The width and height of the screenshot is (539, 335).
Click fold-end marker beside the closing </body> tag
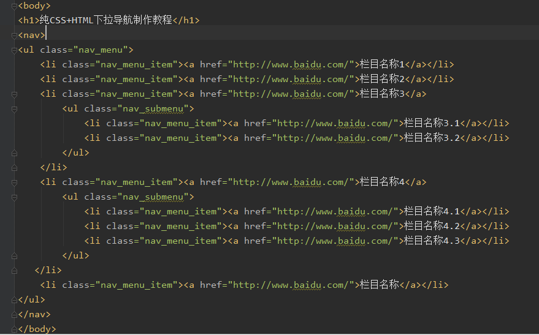tap(15, 329)
